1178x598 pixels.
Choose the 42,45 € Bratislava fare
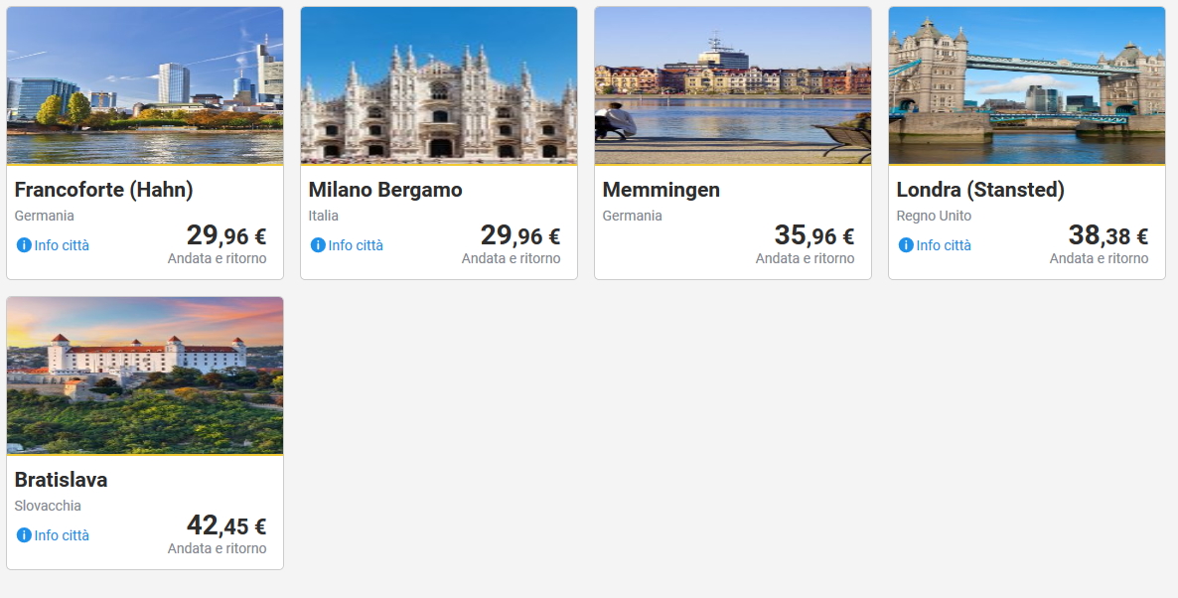(x=226, y=526)
